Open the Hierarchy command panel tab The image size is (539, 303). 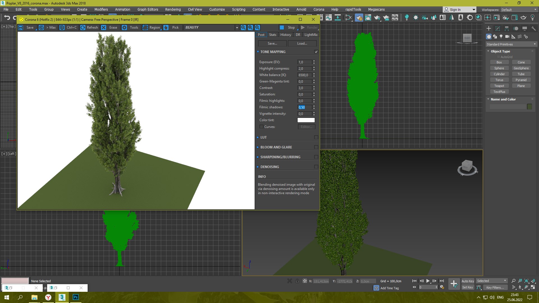pos(507,29)
